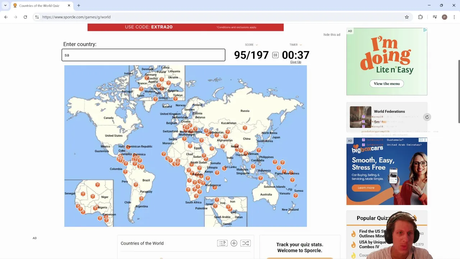Image resolution: width=460 pixels, height=259 pixels.
Task: Focus the Enter country input field
Action: 143,55
